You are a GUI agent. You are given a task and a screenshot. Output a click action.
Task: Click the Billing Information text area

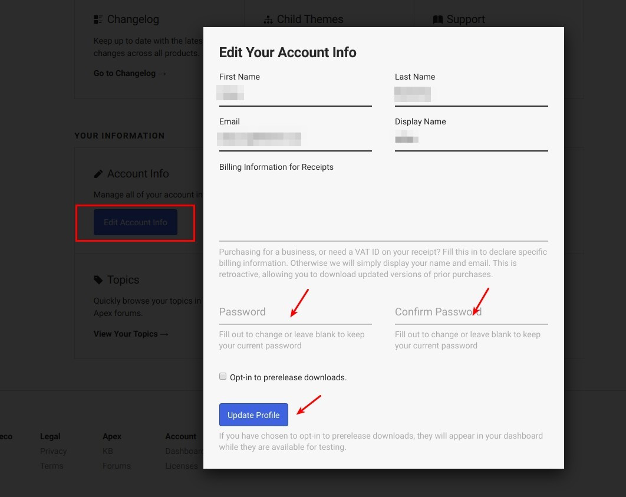coord(384,208)
